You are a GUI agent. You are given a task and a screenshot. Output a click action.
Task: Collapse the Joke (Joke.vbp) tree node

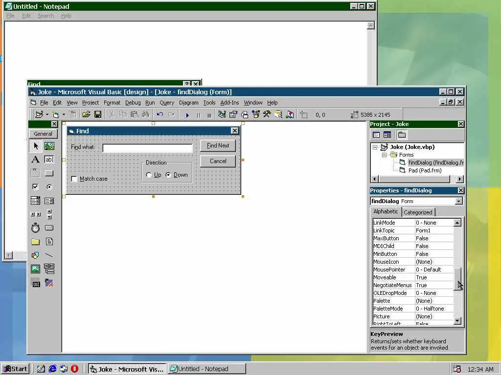[375, 147]
